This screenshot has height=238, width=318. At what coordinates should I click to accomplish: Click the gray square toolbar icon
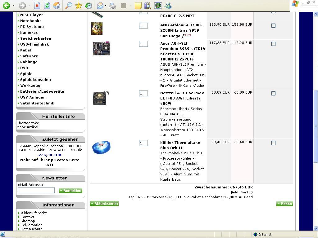point(124,6)
